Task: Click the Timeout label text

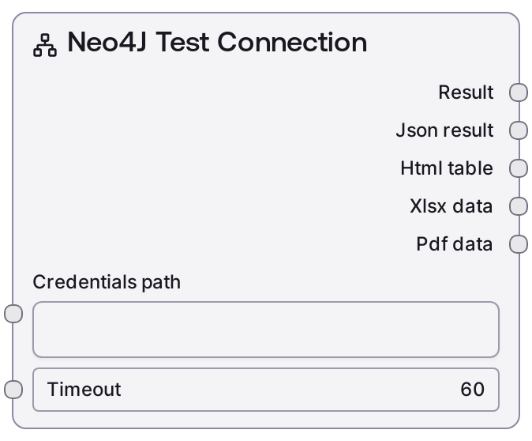Action: click(x=84, y=390)
